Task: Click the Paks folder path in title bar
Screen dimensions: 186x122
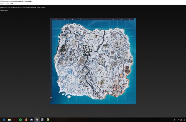Action: click(x=16, y=1)
